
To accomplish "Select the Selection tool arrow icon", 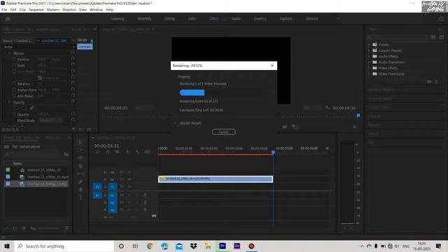I will pyautogui.click(x=80, y=143).
